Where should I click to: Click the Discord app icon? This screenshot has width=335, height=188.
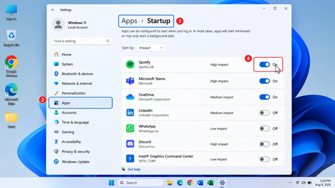[130, 144]
